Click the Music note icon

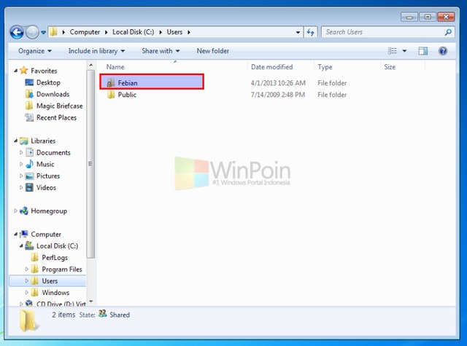(x=29, y=164)
